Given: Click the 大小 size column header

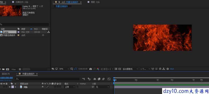Looking at the screenshot, I should (36, 29).
